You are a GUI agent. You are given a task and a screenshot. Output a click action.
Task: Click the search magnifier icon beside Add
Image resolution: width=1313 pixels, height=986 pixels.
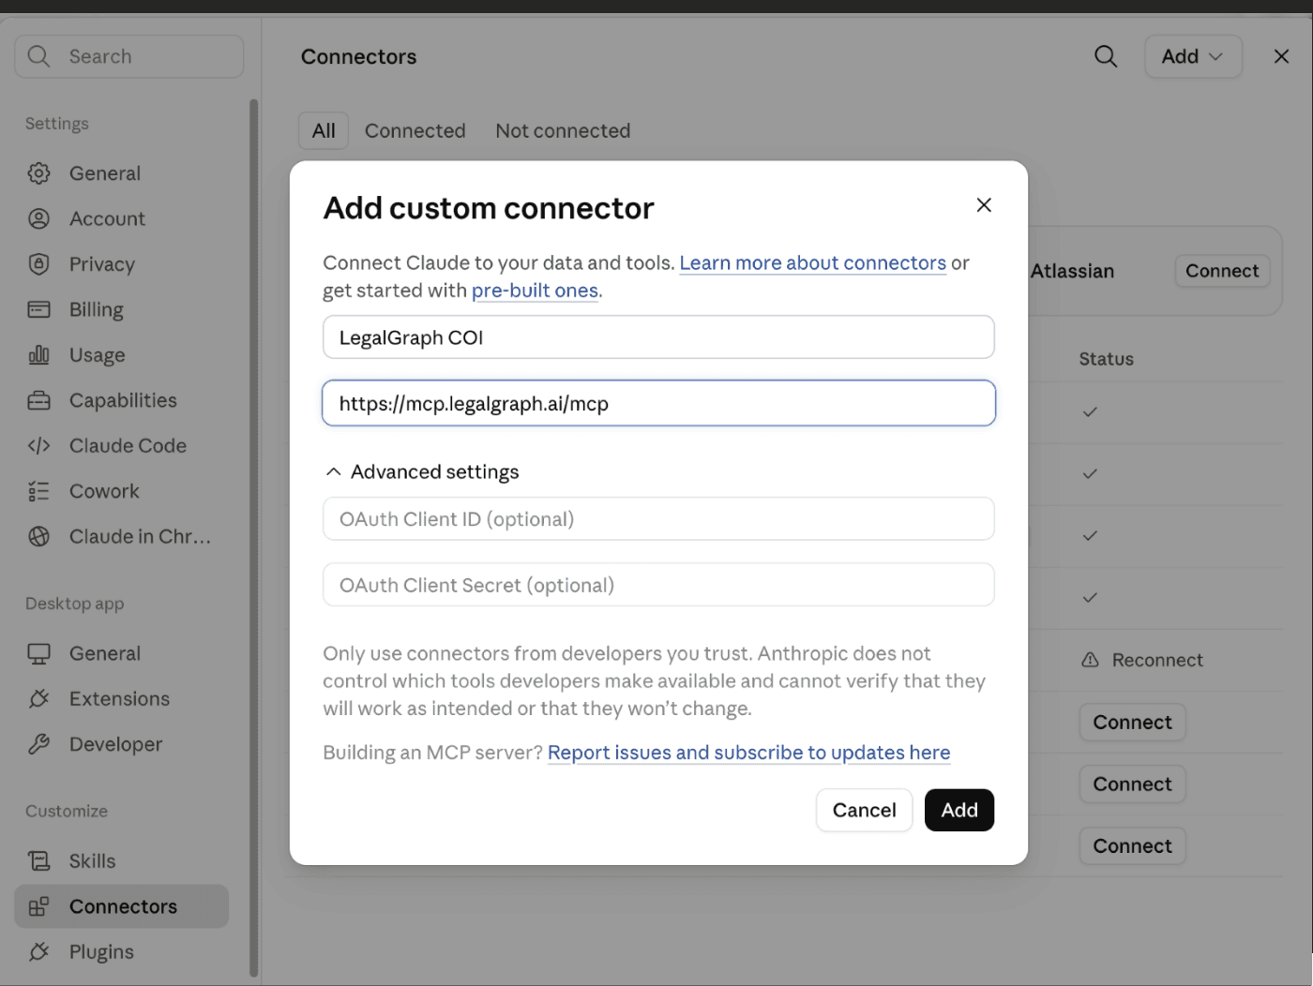point(1106,56)
